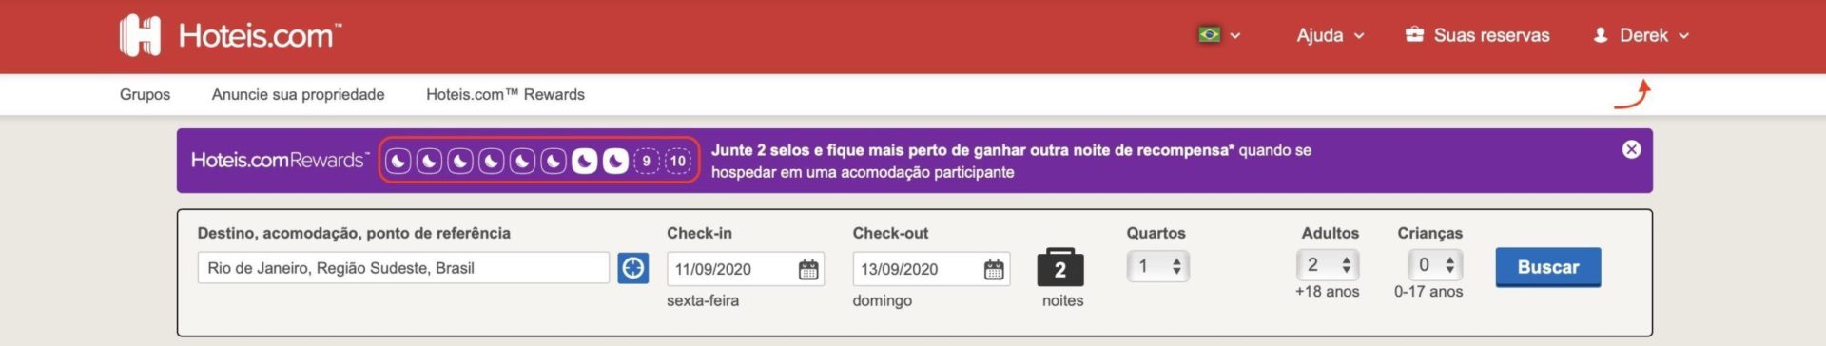Use current location target icon
Viewport: 1826px width, 346px height.
pos(633,268)
